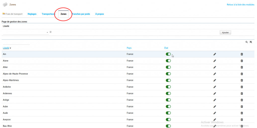The height and width of the screenshot is (128, 257).
Task: Click the search magnifier icon above table
Action: tap(246, 42)
